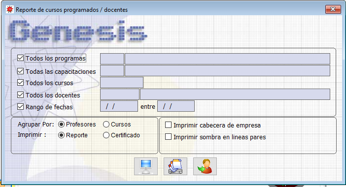Screen dimensions: 346x187
Task: Toggle Rango de fechas checkbox
Action: tap(20, 107)
